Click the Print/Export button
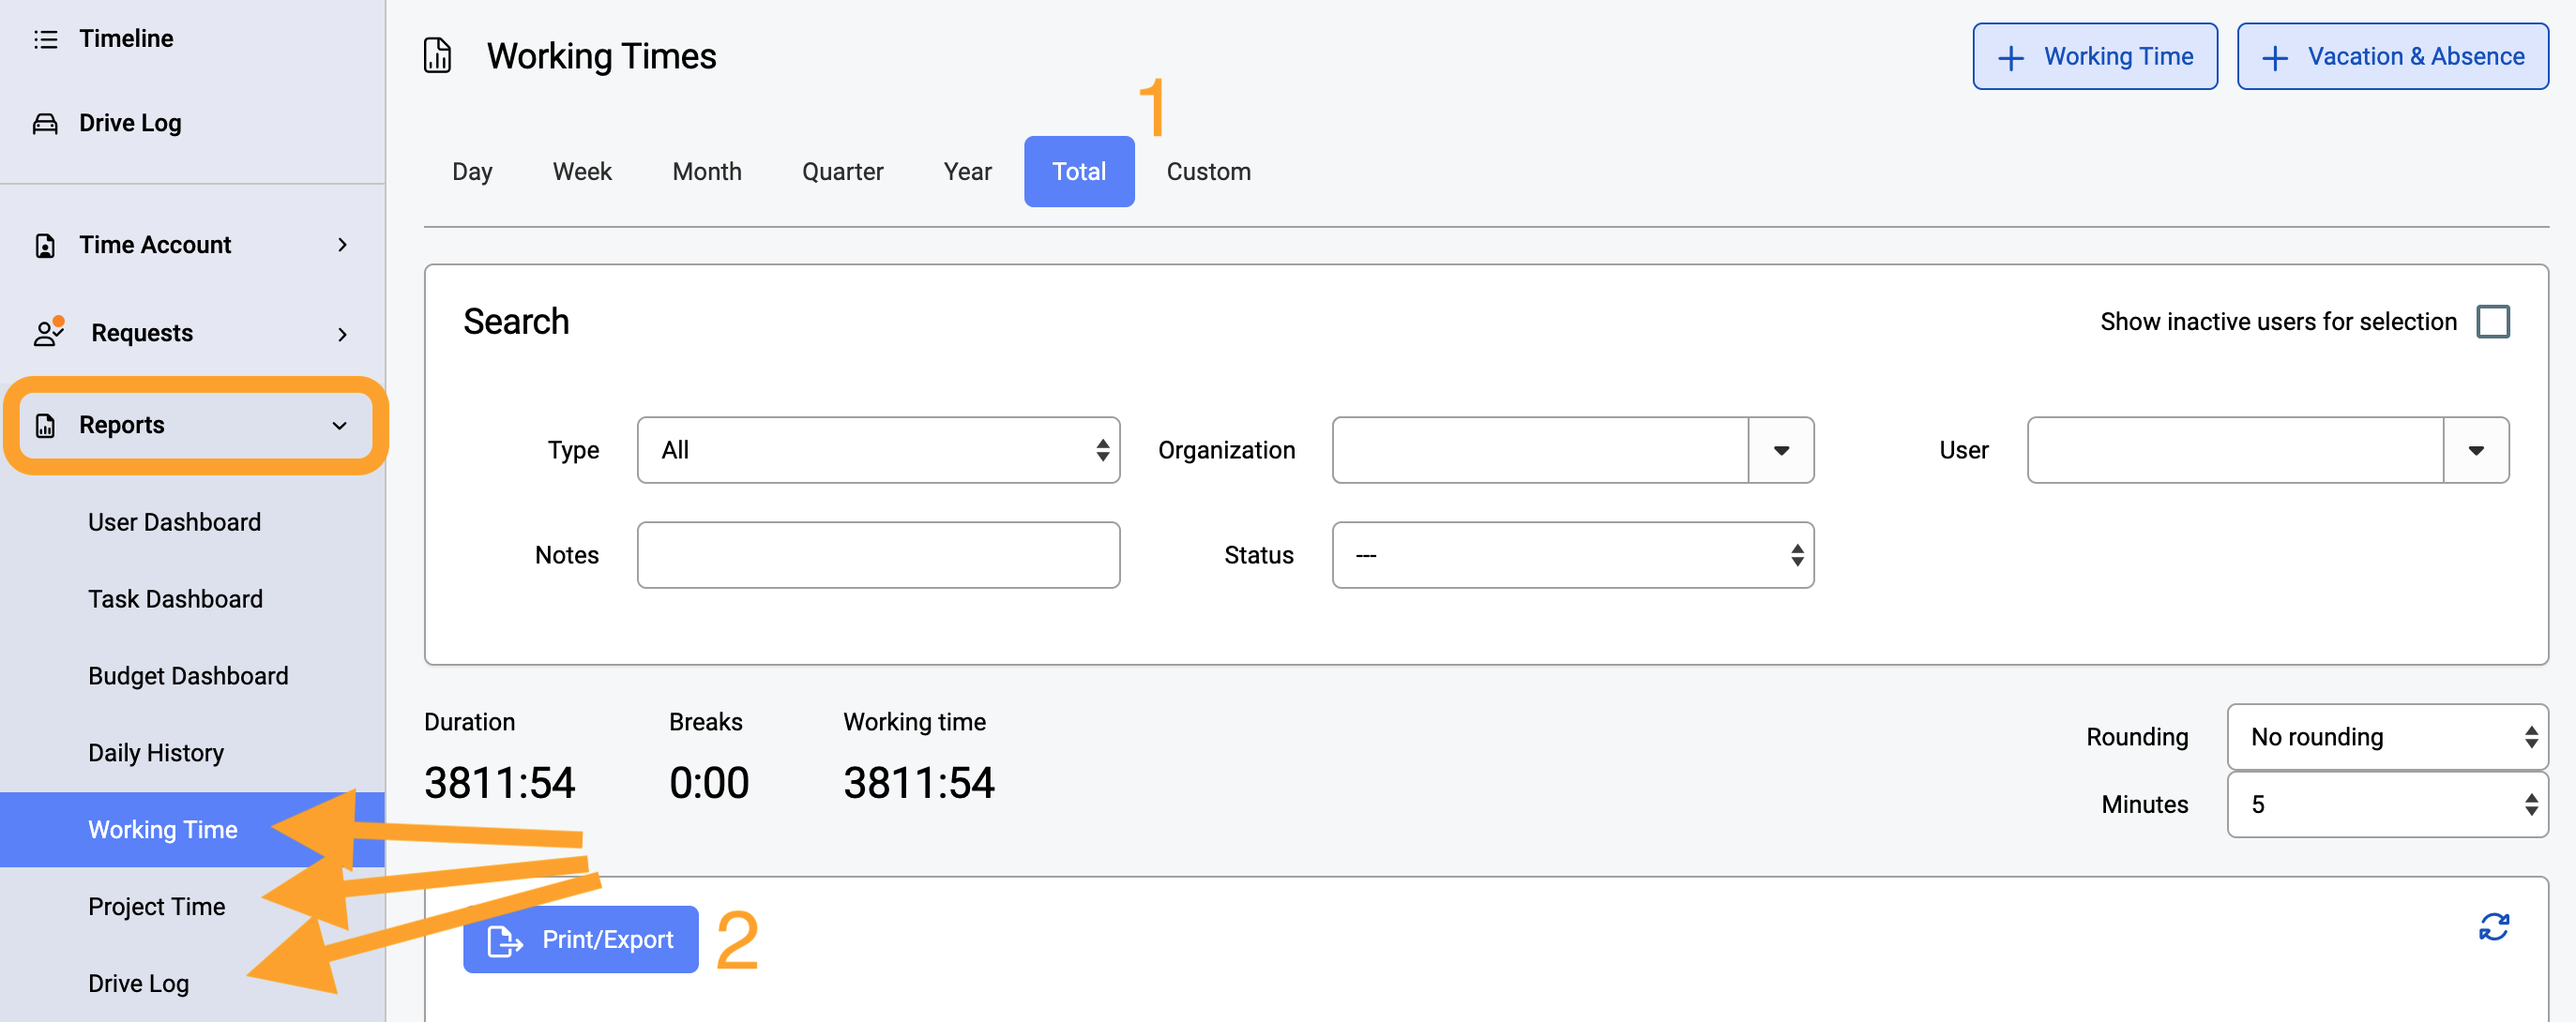Image resolution: width=2576 pixels, height=1022 pixels. pos(580,940)
